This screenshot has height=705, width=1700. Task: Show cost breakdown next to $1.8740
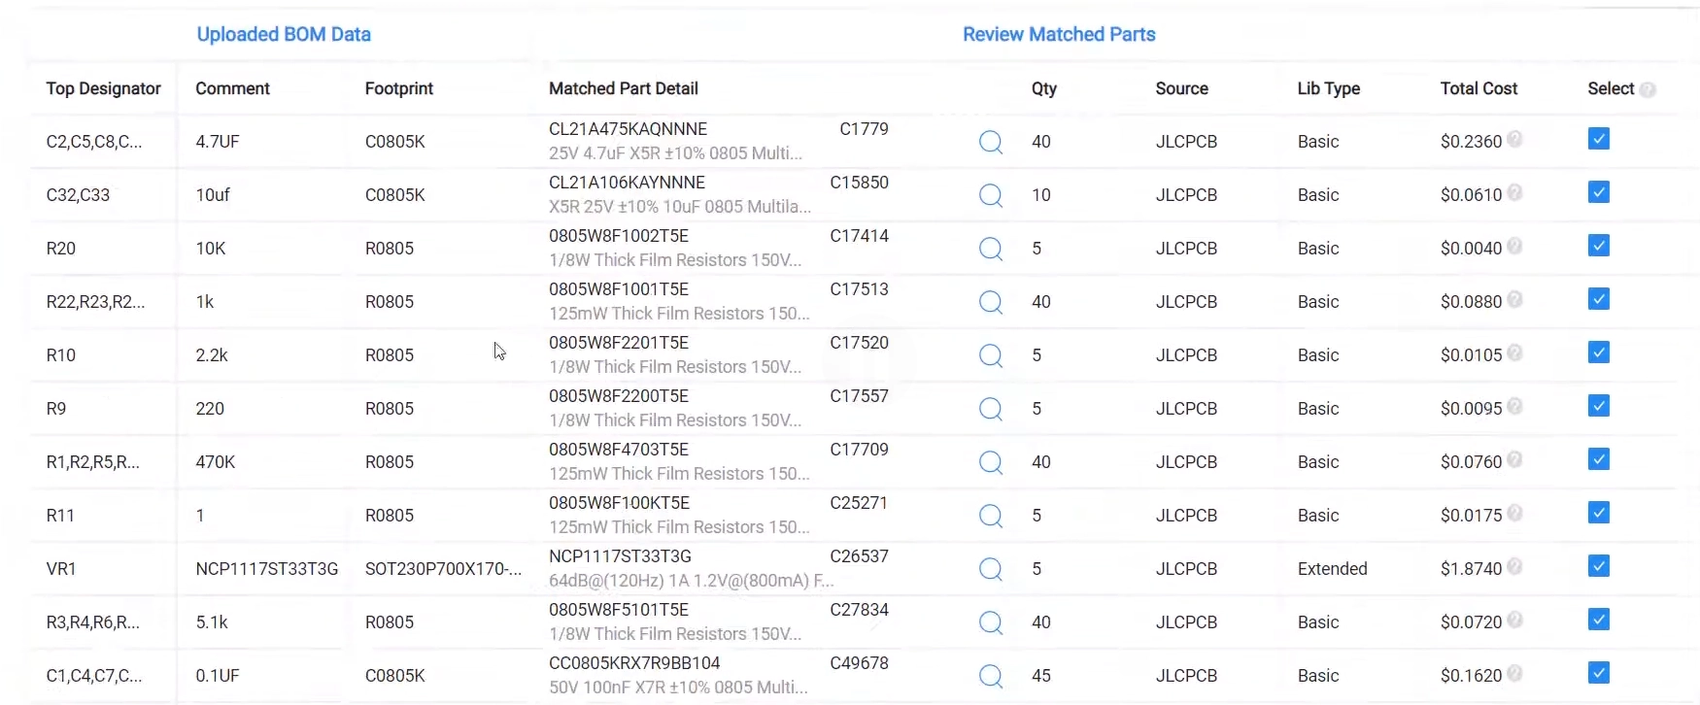pyautogui.click(x=1514, y=566)
